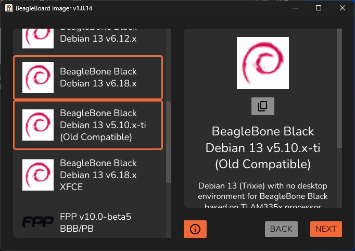Select Debian 13 v6.12.x list entry
Image resolution: width=355 pixels, height=251 pixels.
[88, 39]
